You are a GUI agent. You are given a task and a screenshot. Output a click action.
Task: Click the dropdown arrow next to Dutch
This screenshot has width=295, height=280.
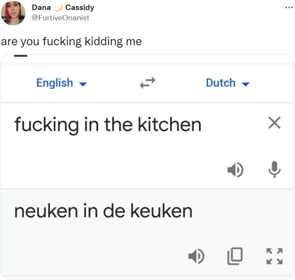tap(245, 84)
